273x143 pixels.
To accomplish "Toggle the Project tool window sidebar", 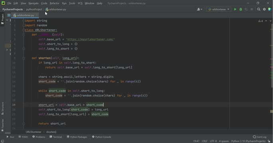I will point(2,19).
